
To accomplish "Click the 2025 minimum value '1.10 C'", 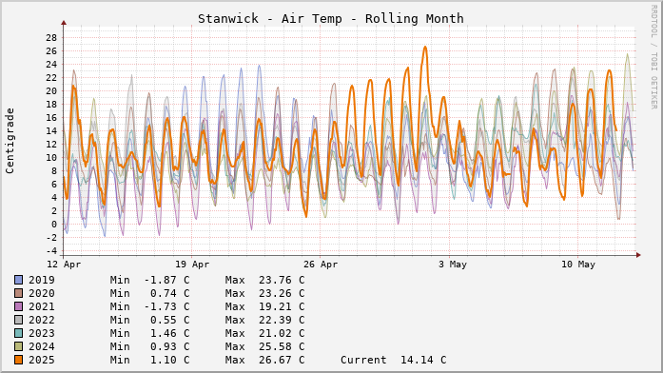I will (170, 360).
